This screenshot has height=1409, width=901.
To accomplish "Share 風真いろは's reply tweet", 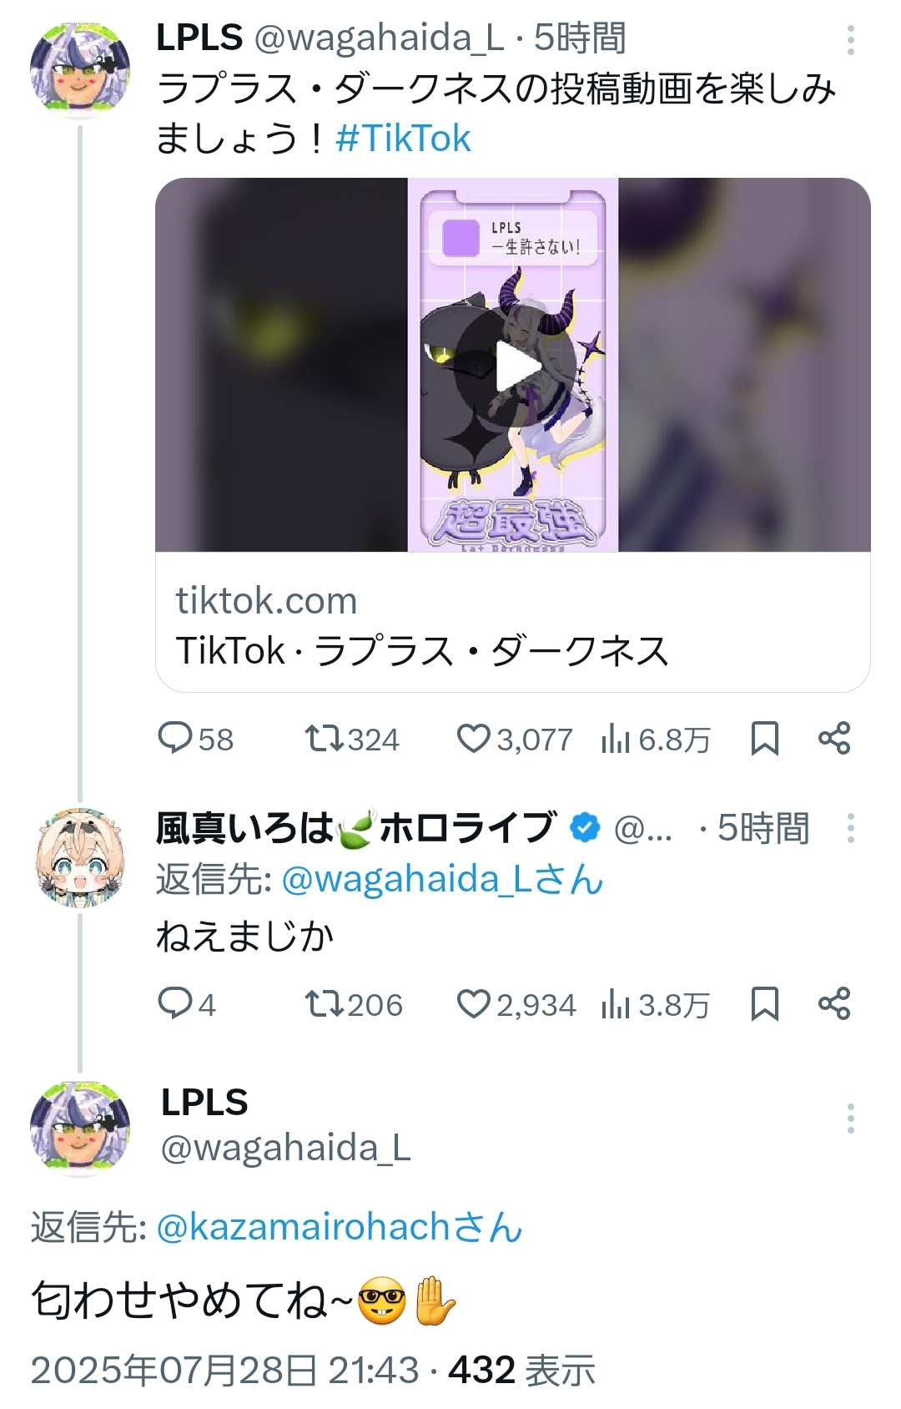I will click(834, 1004).
